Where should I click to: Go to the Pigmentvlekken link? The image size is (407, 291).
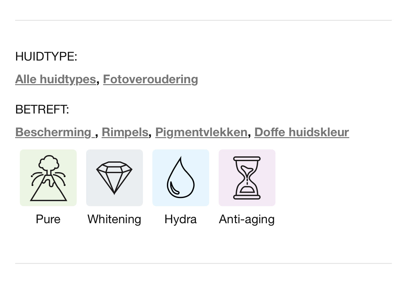pos(201,132)
